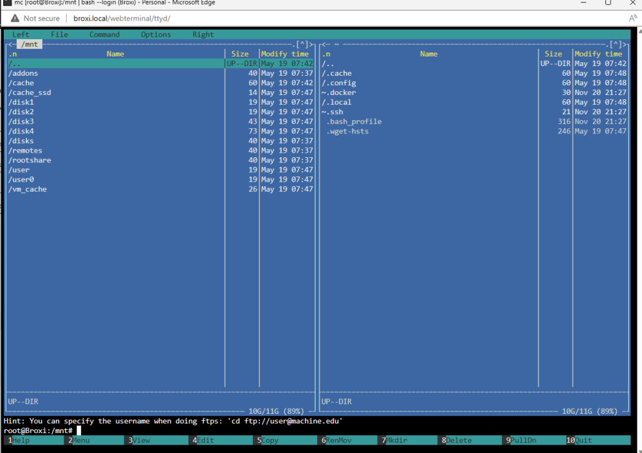Sort left panel by Size column header
The height and width of the screenshot is (453, 642).
coord(240,54)
